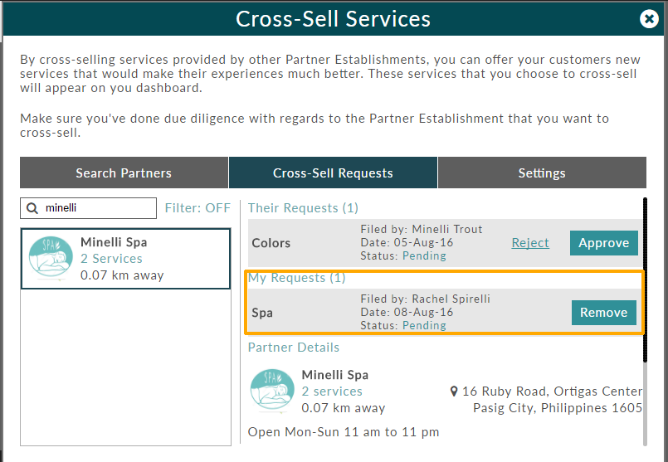
Task: Reject the Colors request
Action: [x=530, y=243]
